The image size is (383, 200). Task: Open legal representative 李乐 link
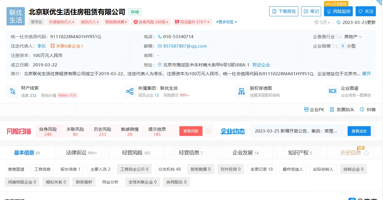tap(42, 46)
